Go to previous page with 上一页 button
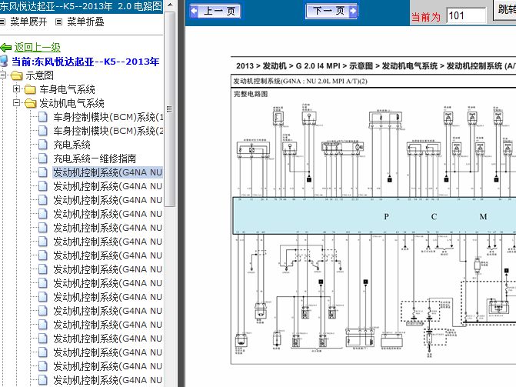Viewport: 516px width, 387px height. [215, 11]
